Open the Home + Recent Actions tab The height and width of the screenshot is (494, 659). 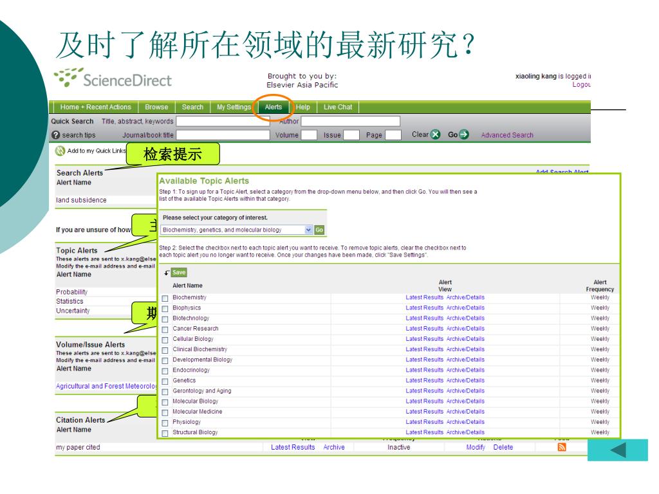click(95, 107)
